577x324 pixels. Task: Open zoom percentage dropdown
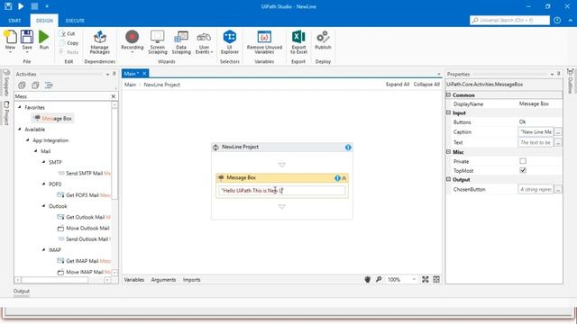[x=414, y=280]
